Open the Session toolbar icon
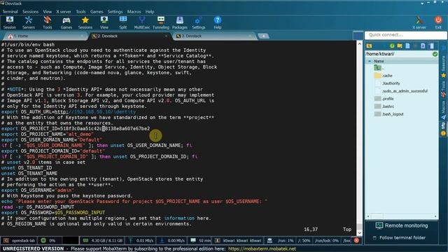The width and height of the screenshot is (448, 252). pyautogui.click(x=9, y=22)
